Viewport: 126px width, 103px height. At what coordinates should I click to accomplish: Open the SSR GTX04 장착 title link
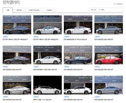[104, 39]
